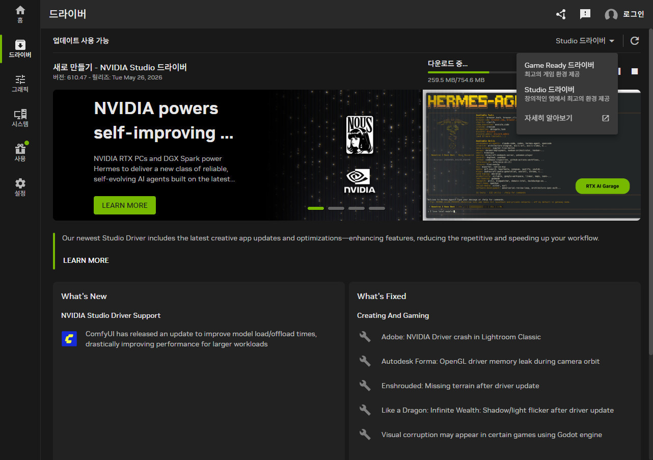The image size is (653, 460).
Task: Open the 그래픽 graphics sidebar icon
Action: point(20,84)
